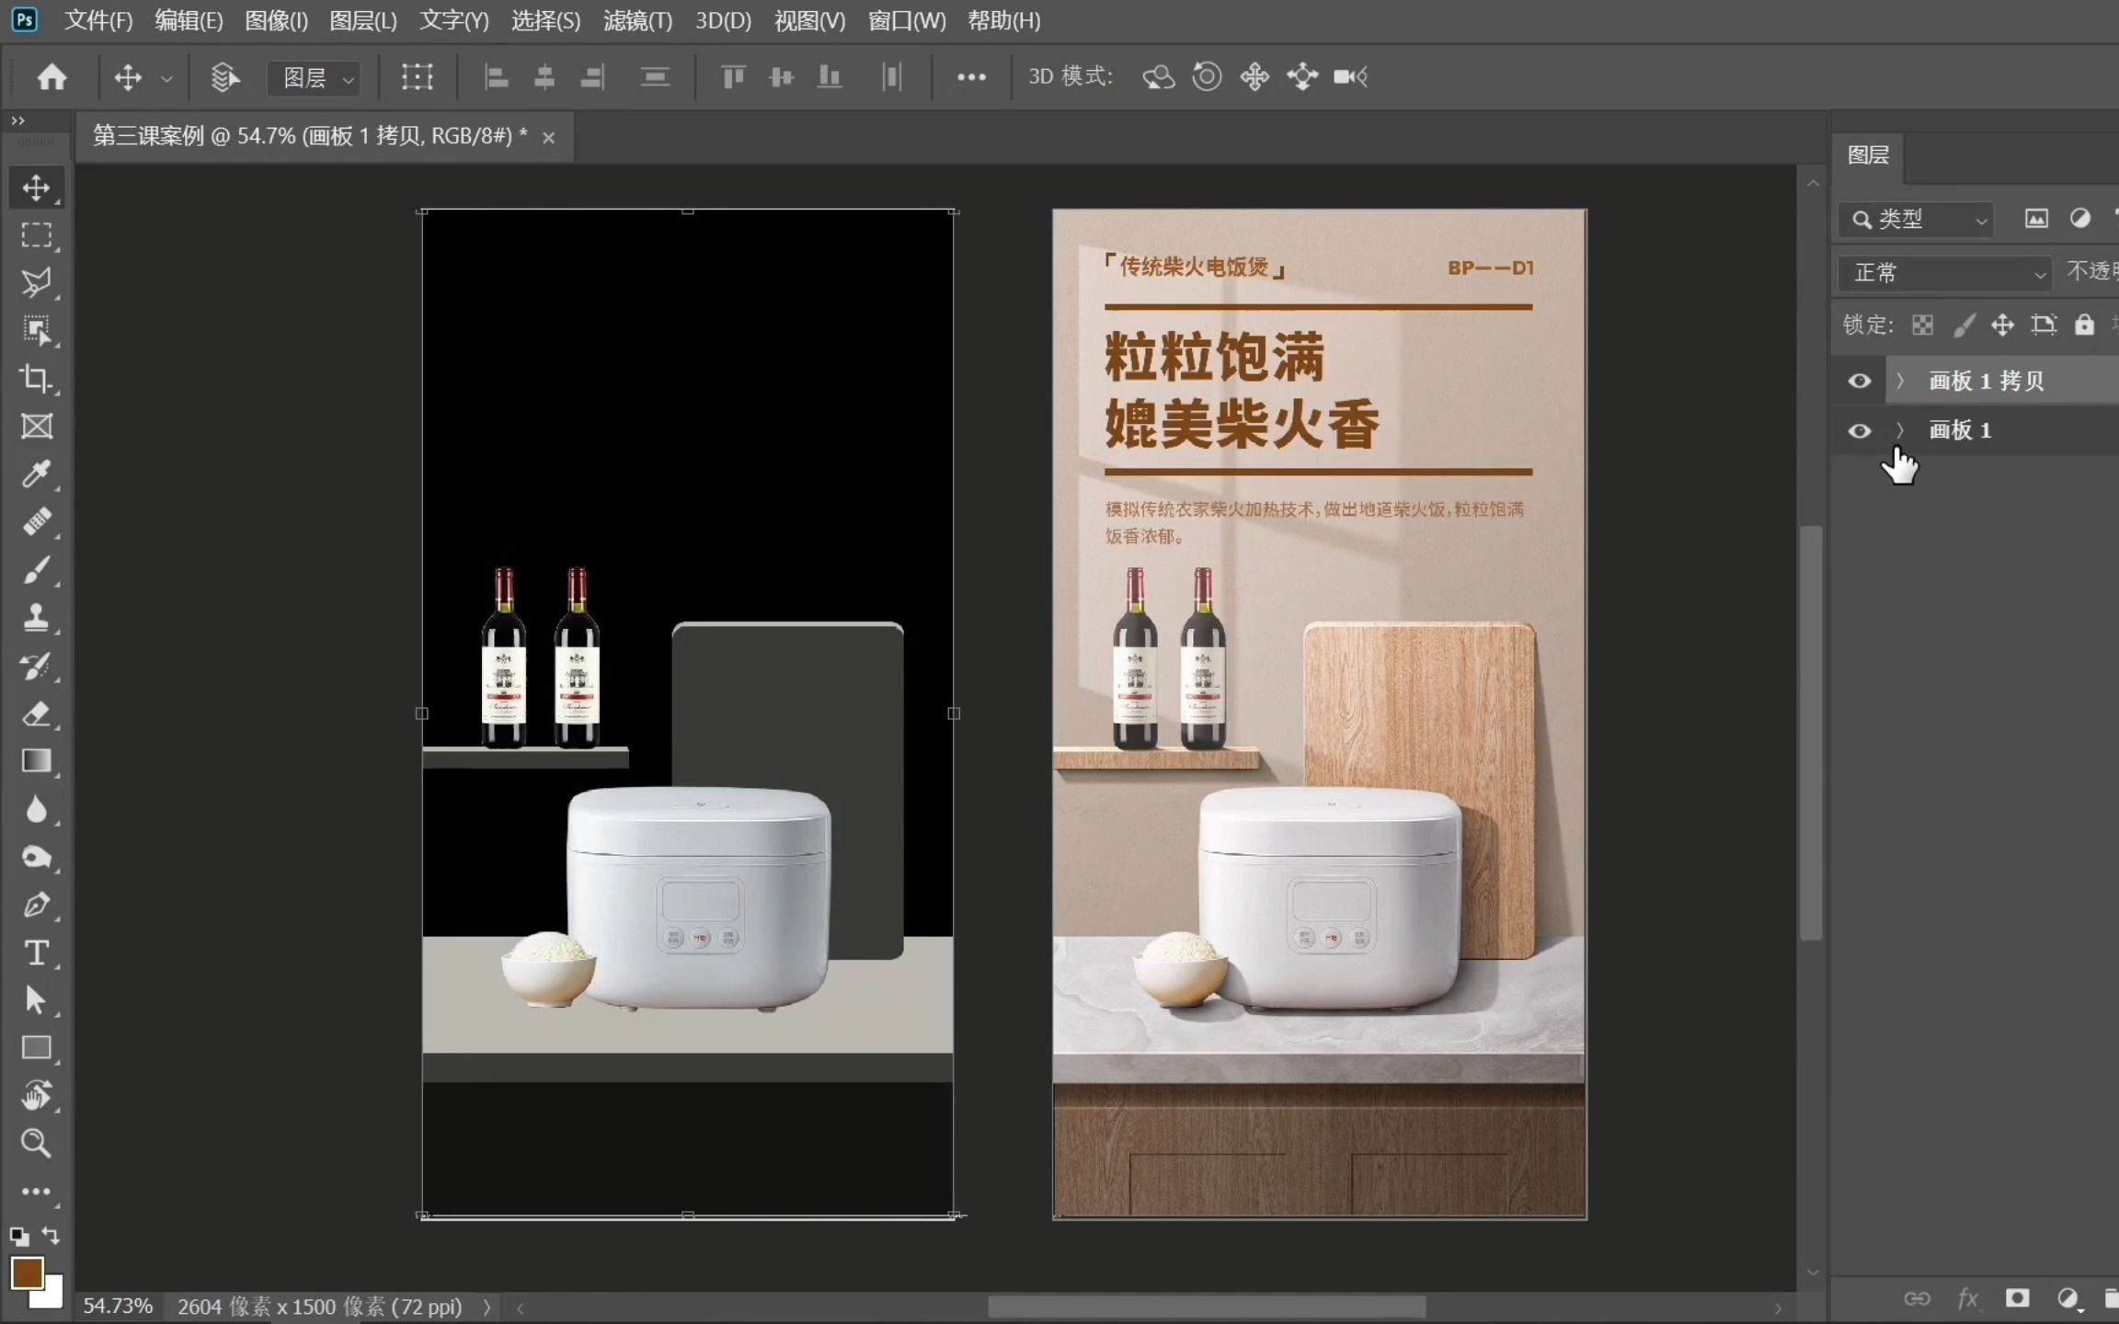Select the Pen tool

36,905
